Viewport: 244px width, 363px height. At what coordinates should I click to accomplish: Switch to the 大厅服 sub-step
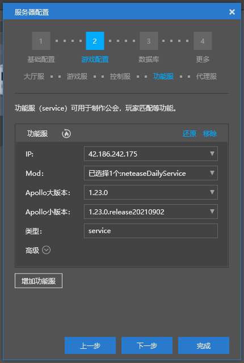(34, 77)
